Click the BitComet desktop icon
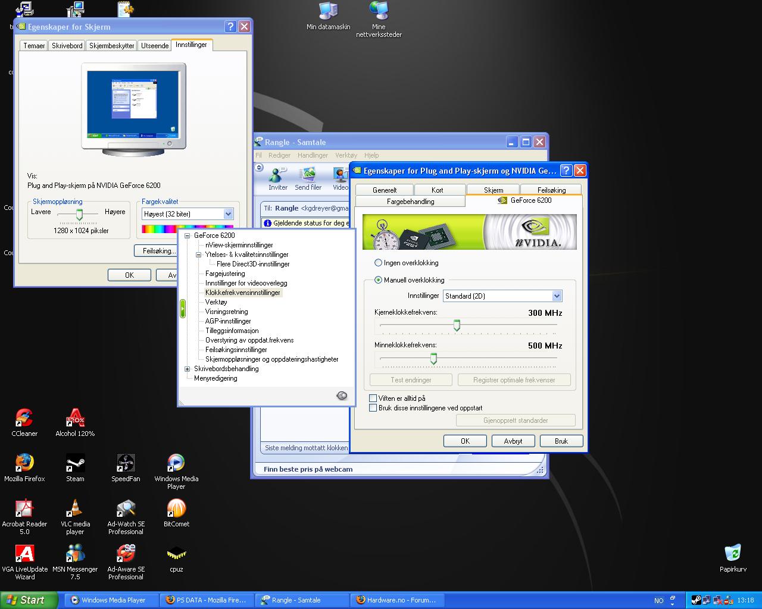Image resolution: width=762 pixels, height=609 pixels. pyautogui.click(x=176, y=508)
